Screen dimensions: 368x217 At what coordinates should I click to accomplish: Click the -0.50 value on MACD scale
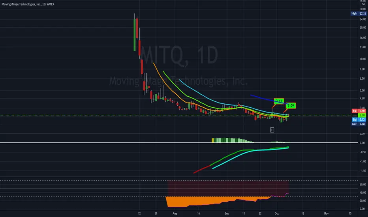pyautogui.click(x=363, y=152)
